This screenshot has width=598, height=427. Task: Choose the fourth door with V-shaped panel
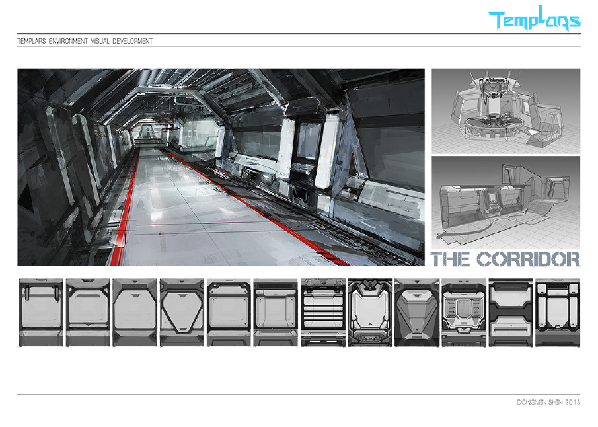click(x=182, y=312)
